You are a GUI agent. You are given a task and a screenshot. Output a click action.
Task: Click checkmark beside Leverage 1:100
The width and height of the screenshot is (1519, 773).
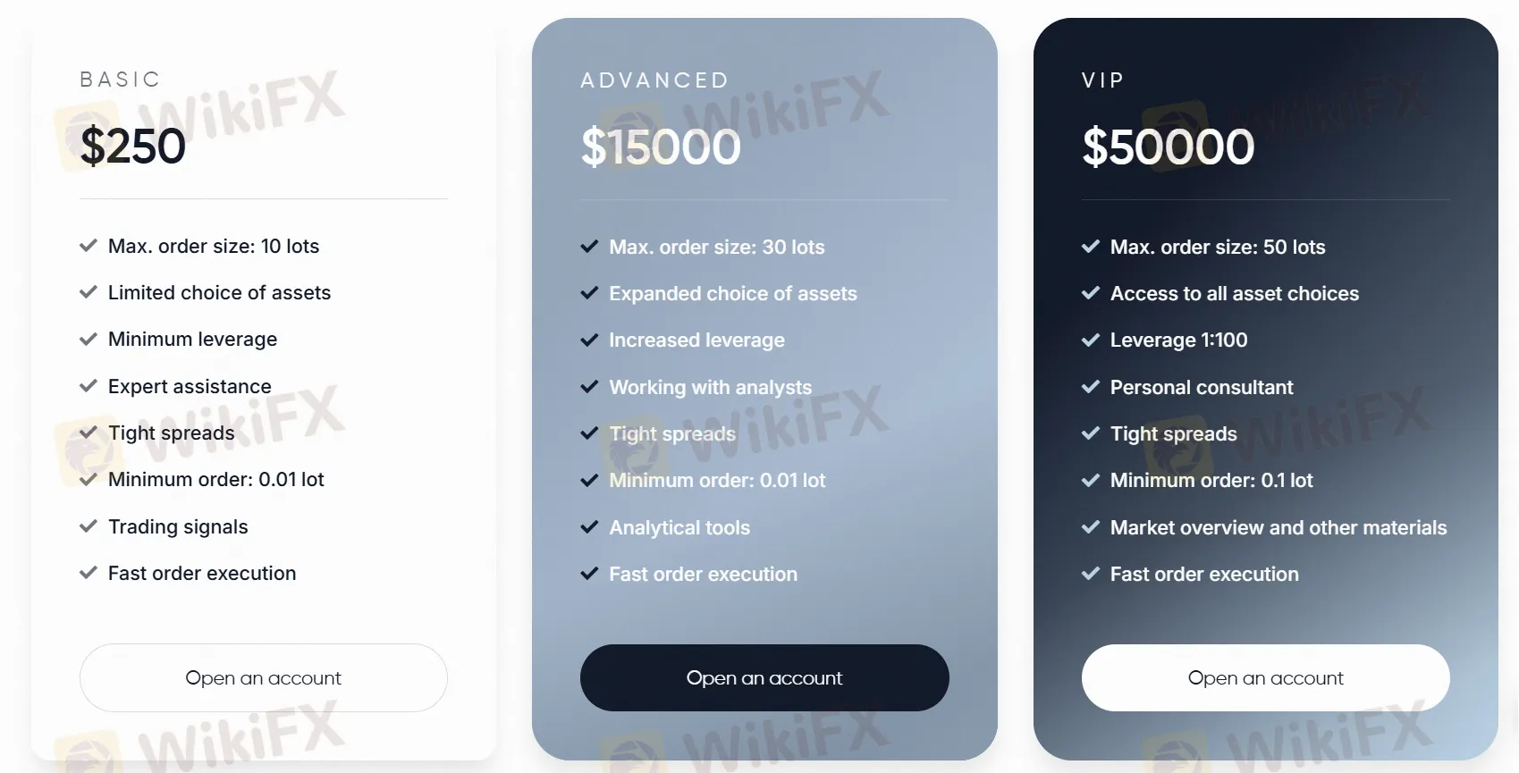(1091, 340)
